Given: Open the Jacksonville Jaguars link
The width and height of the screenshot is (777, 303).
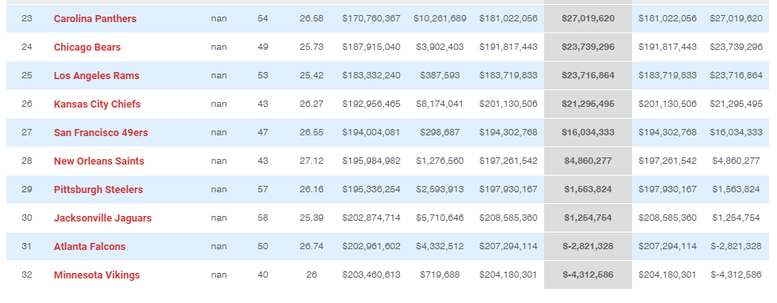Looking at the screenshot, I should tap(103, 218).
